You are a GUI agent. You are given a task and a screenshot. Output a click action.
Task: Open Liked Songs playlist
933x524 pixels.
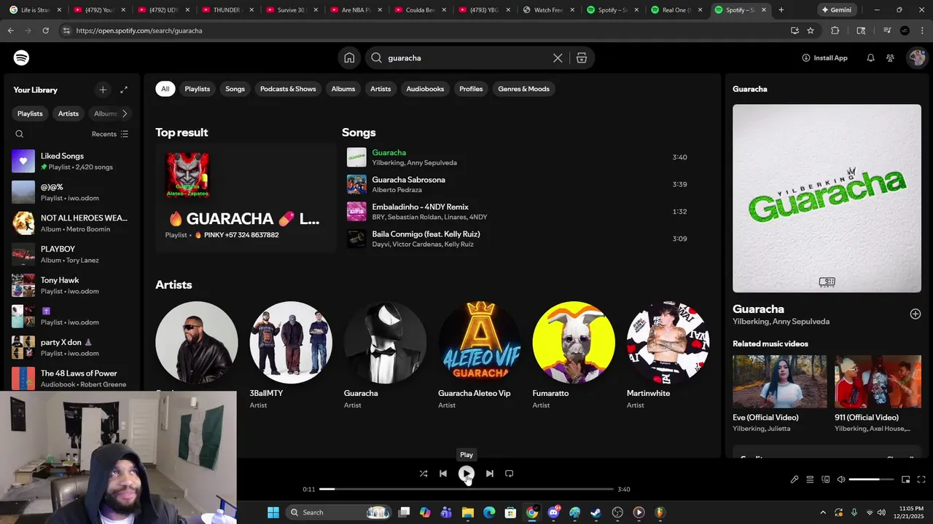[x=71, y=161]
